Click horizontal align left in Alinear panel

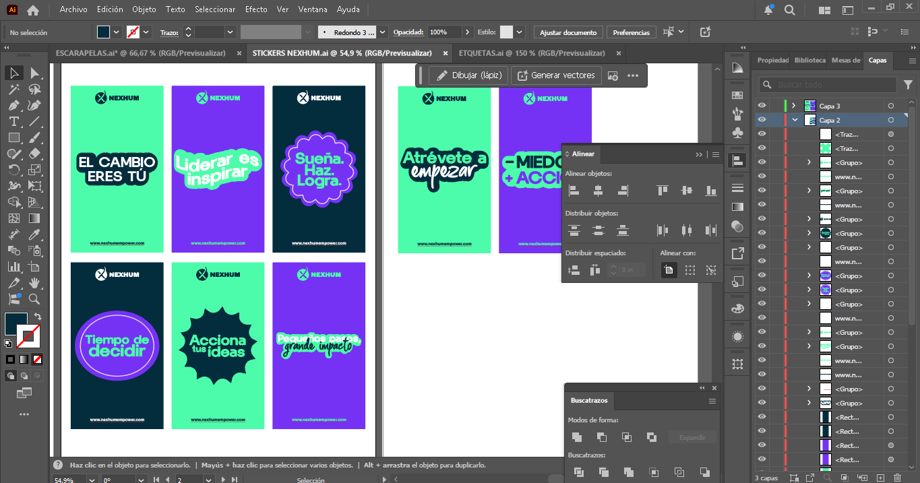click(x=574, y=191)
